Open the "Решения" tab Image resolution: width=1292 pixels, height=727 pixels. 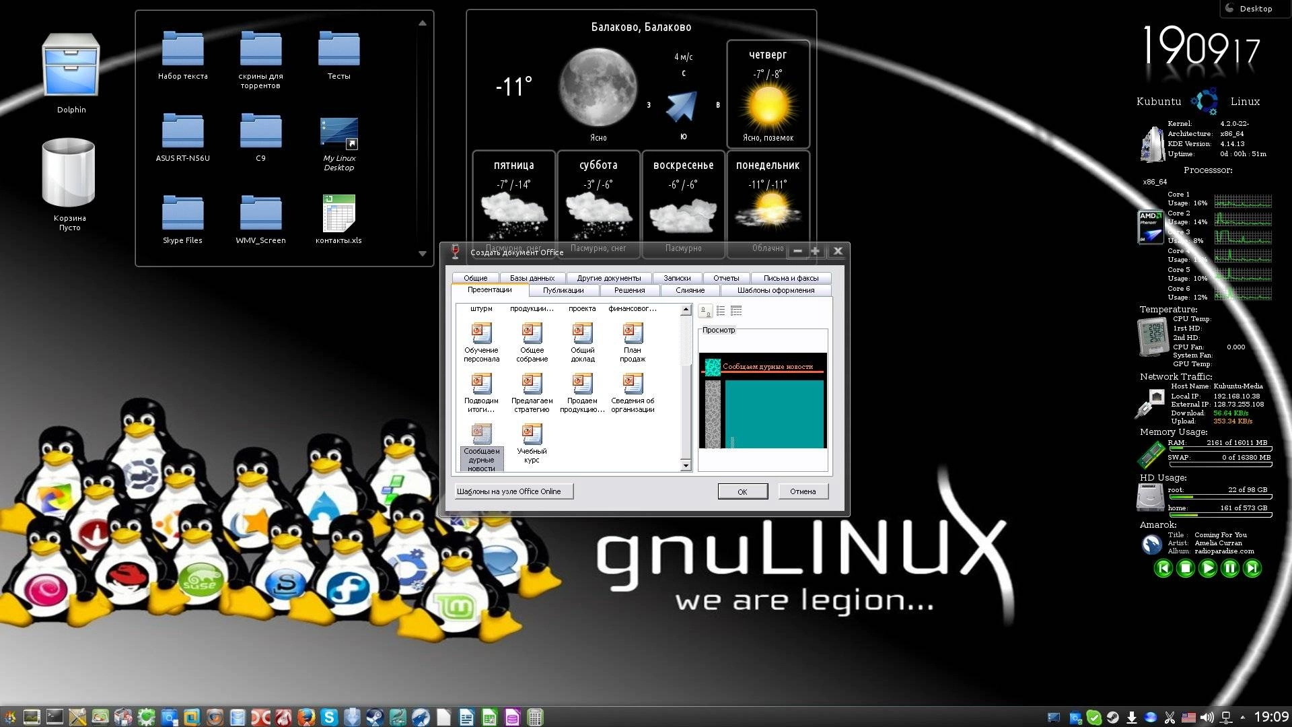(x=629, y=290)
